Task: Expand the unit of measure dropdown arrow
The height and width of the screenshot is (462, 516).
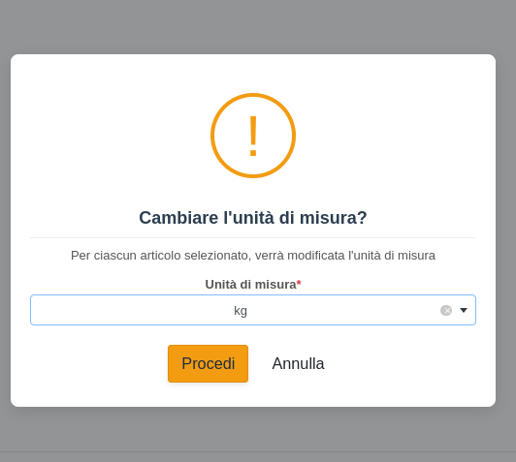Action: (x=464, y=310)
